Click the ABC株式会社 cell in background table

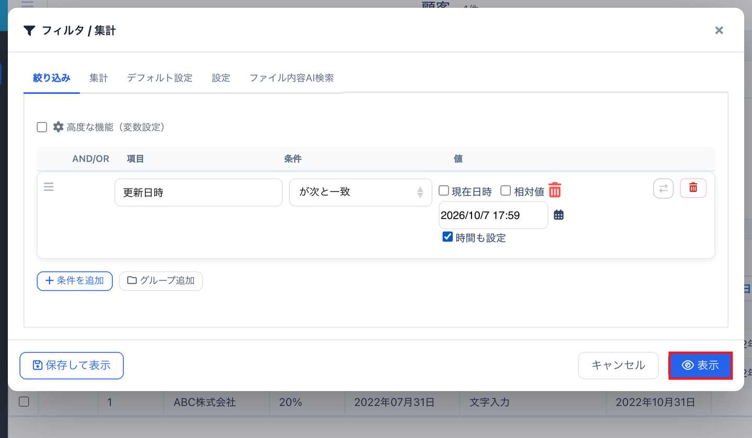click(216, 403)
